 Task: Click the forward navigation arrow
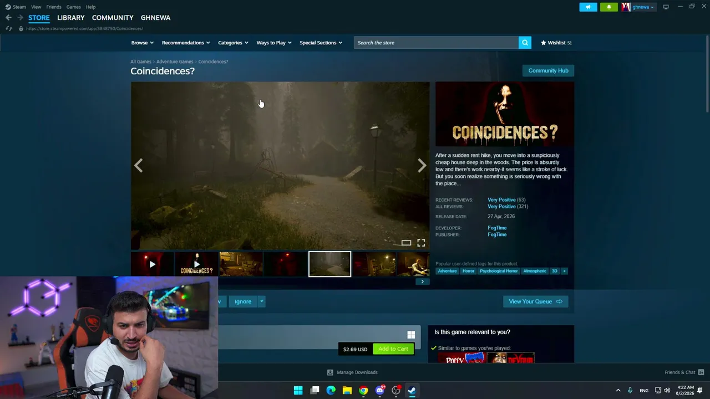(20, 18)
